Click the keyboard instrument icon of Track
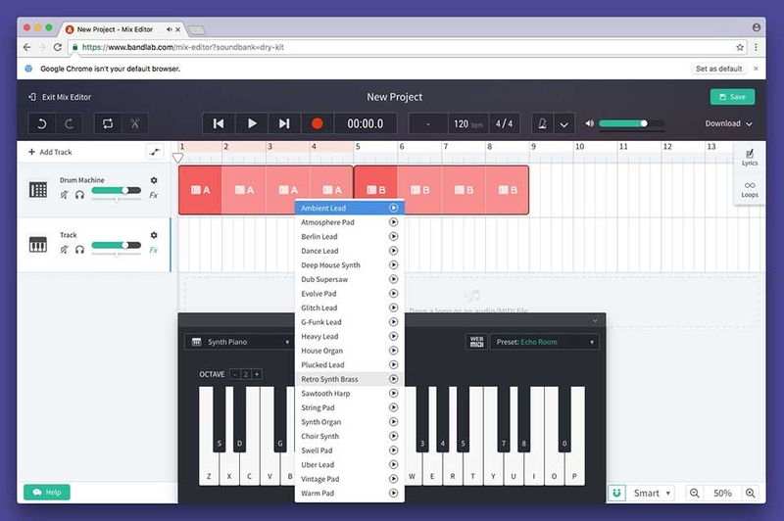Image resolution: width=784 pixels, height=521 pixels. [38, 244]
